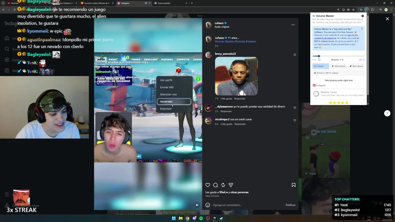Screen dimensions: 395x222
Task: Reply to nicotimpa.2's comment
Action: point(240,124)
